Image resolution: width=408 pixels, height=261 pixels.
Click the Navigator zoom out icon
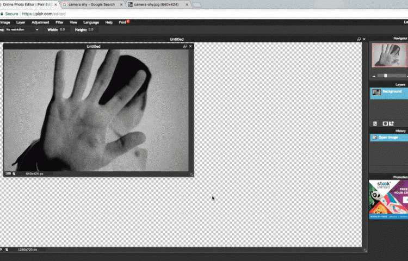(374, 76)
